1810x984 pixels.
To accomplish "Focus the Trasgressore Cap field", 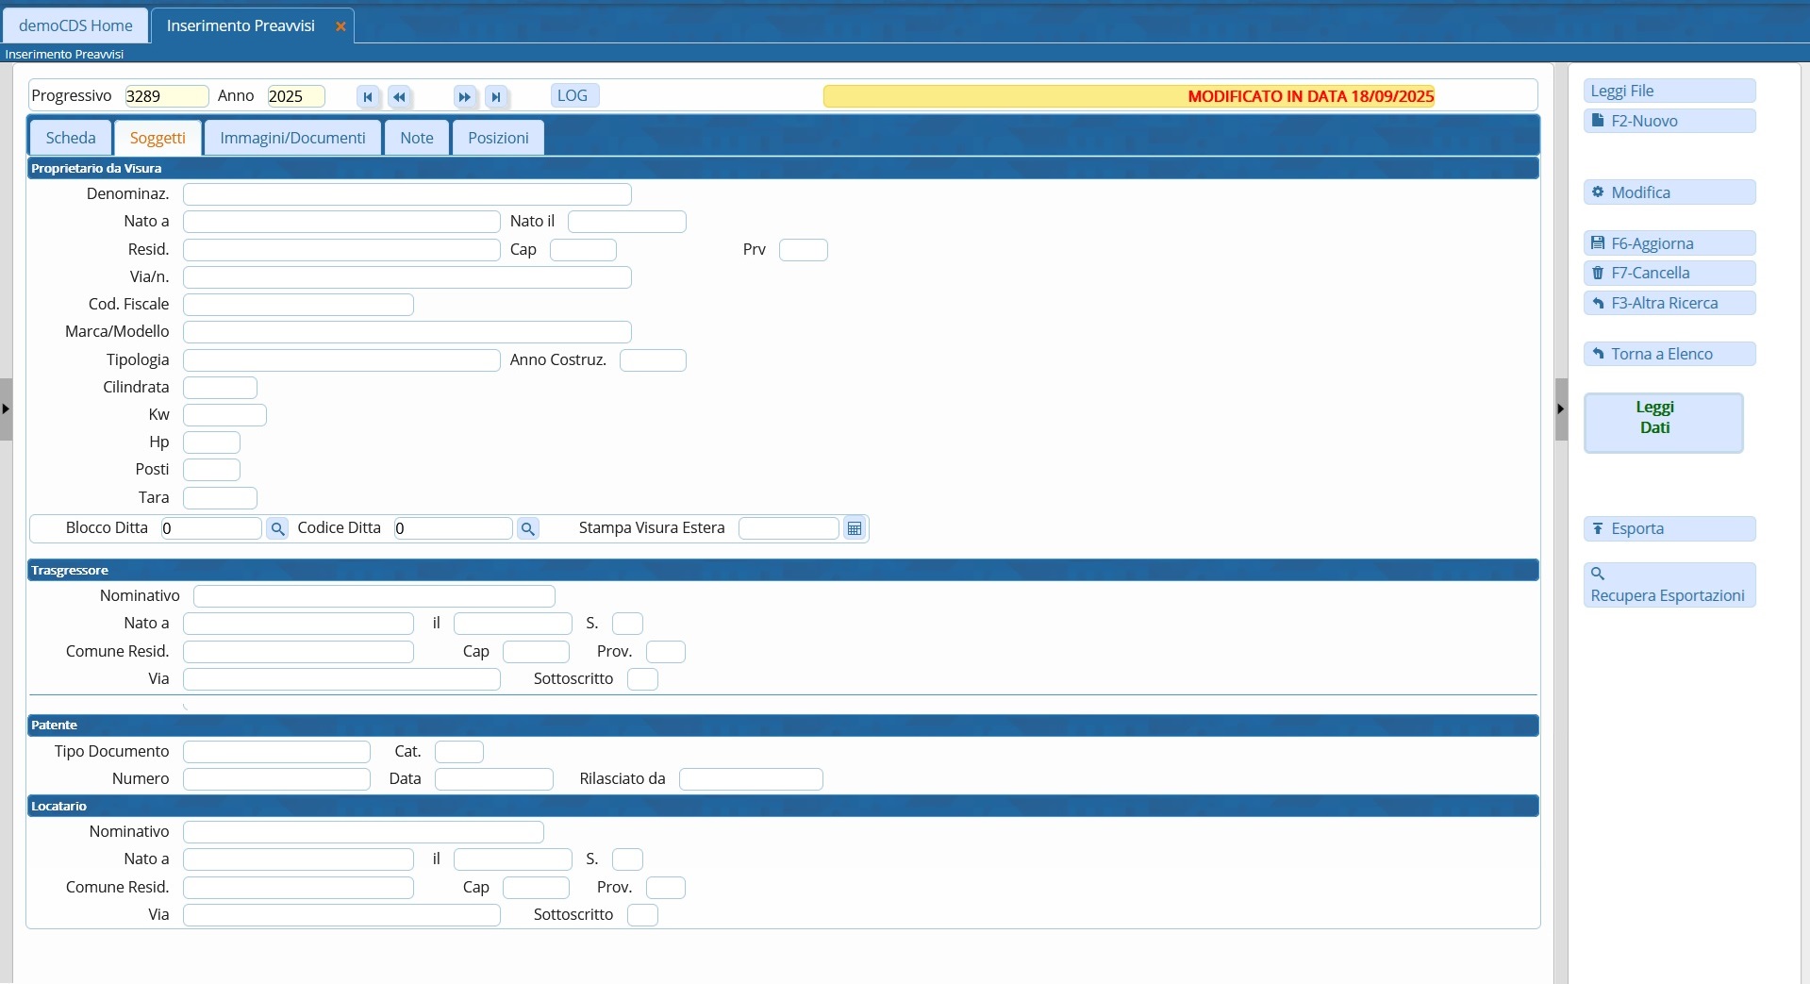I will [x=536, y=652].
